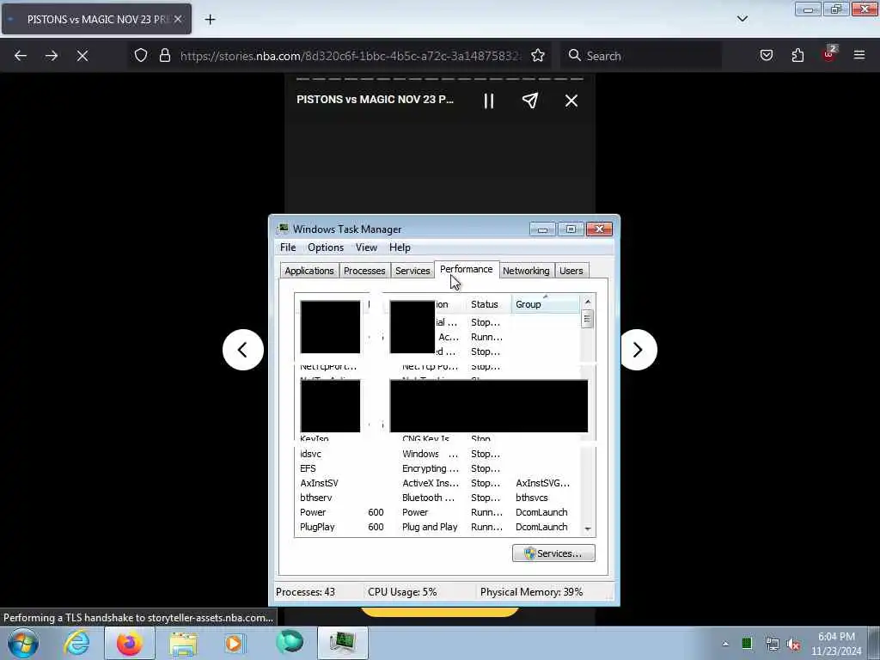Select the PlugPlay service row

click(x=437, y=527)
